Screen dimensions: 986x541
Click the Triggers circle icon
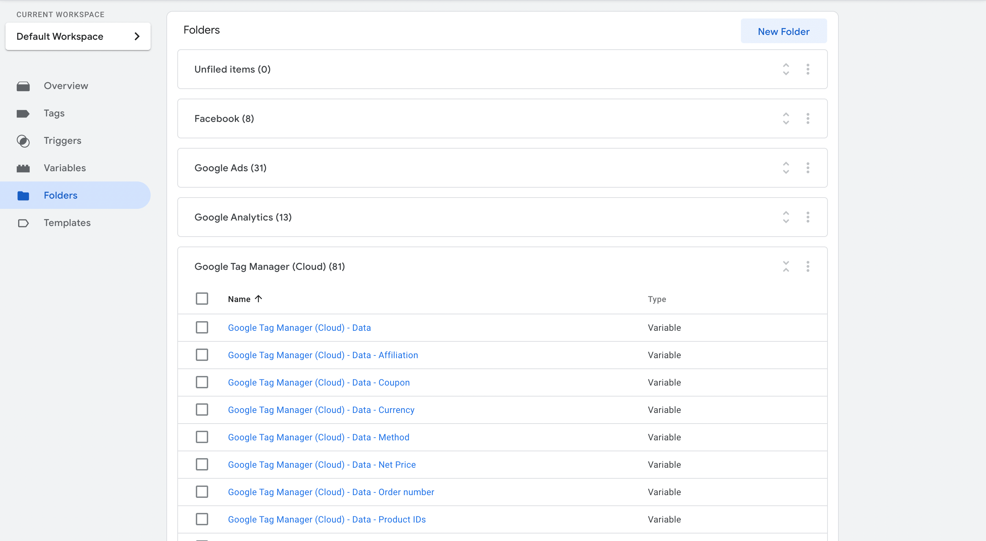[x=23, y=141]
